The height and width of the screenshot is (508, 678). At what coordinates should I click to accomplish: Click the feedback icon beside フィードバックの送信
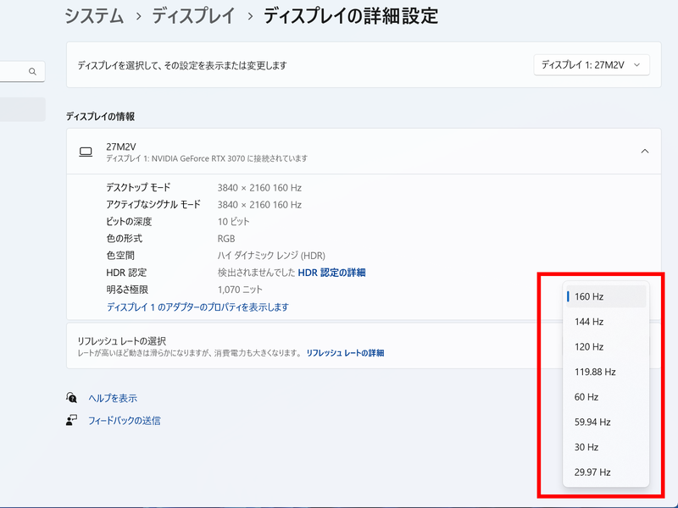[x=72, y=420]
